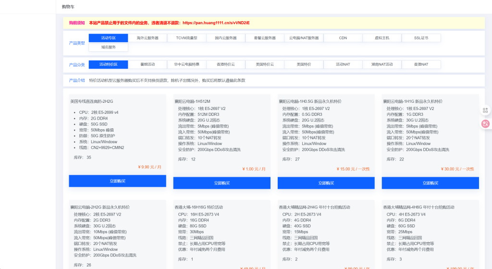This screenshot has height=269, width=492.
Task: Click the 产品类型 label
Action: 77,43
